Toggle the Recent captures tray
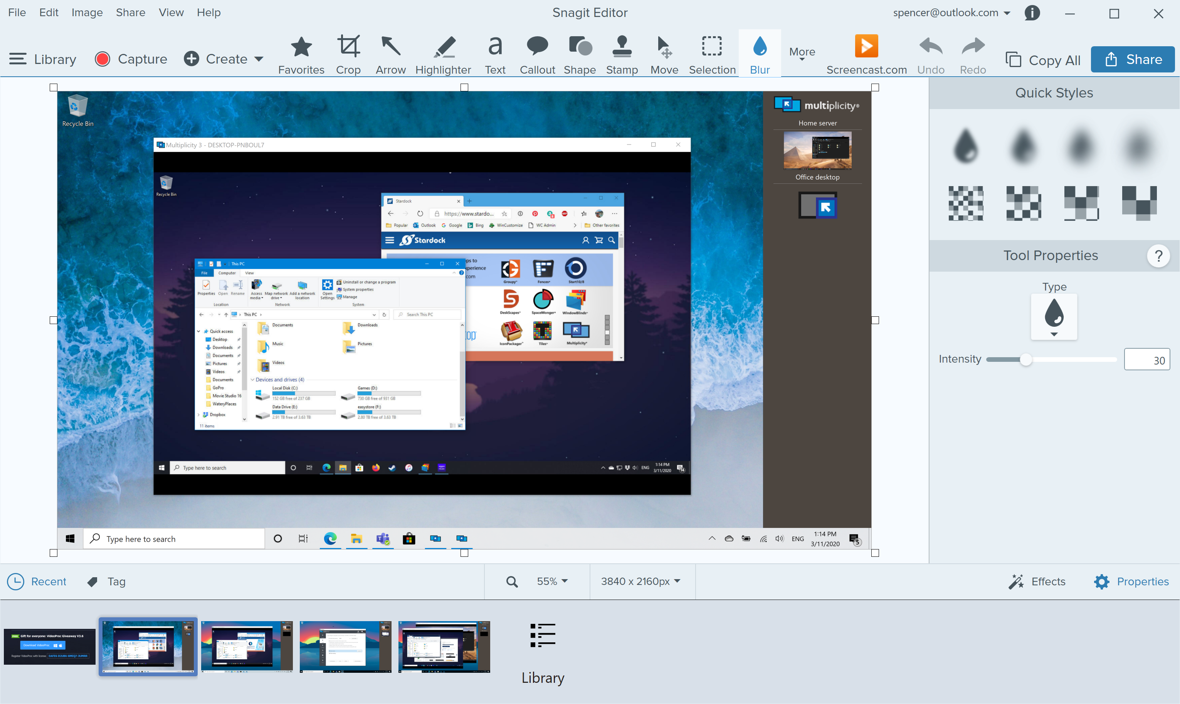This screenshot has width=1180, height=704. coord(37,581)
